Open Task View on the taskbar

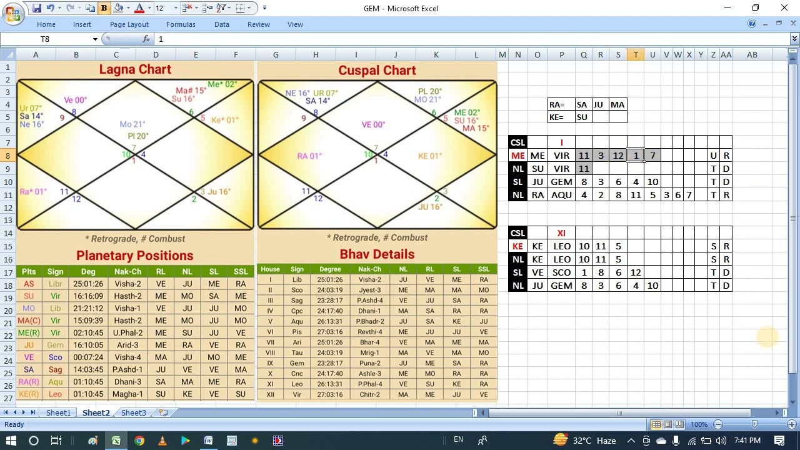click(56, 441)
